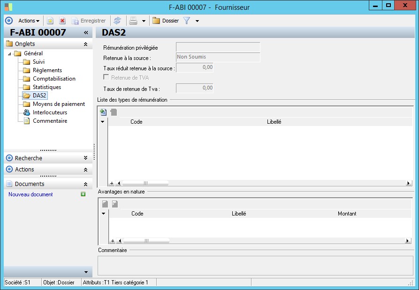
Task: Click the refresh arrows toolbar icon
Action: tap(117, 21)
